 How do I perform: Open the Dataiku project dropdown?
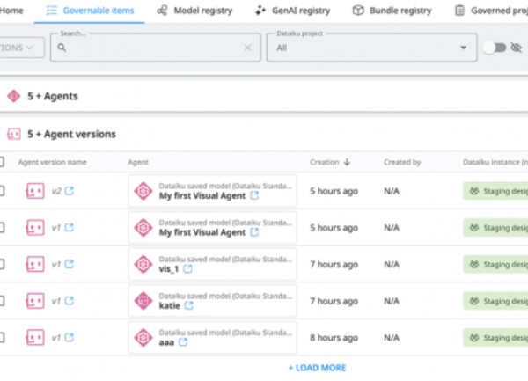tap(371, 48)
